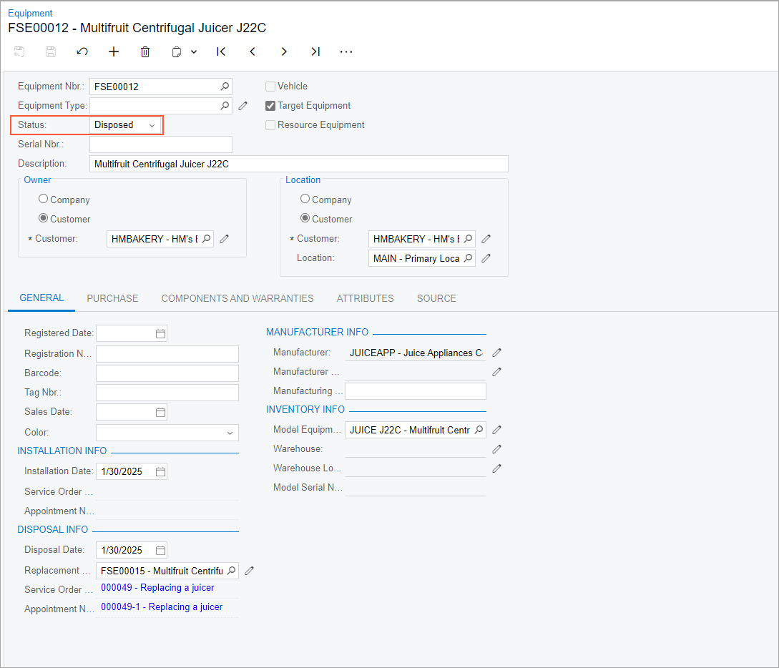Edit the Manufacturer using the pencil icon
The image size is (779, 668).
497,353
